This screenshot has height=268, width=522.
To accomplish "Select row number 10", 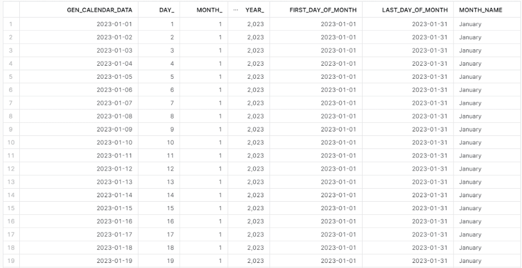I will [11, 142].
